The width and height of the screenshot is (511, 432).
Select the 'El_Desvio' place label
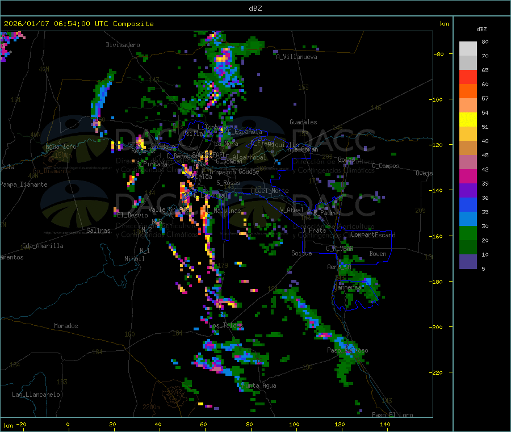[133, 215]
